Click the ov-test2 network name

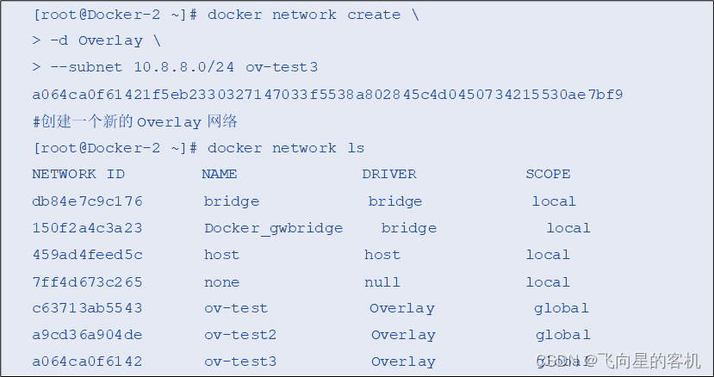(x=240, y=335)
